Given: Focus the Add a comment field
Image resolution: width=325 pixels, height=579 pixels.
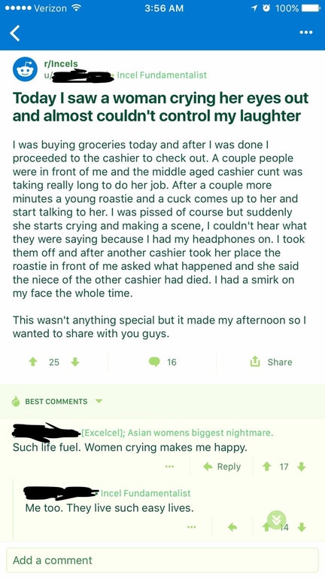Looking at the screenshot, I should coord(162,560).
